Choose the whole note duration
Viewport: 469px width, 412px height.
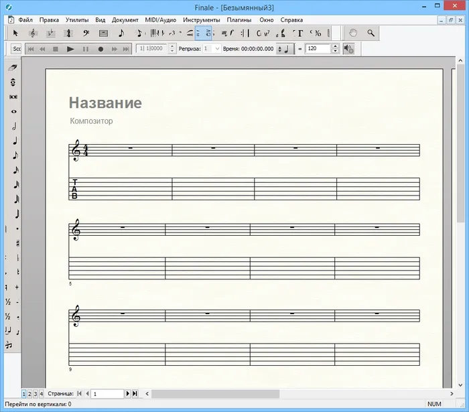click(14, 111)
